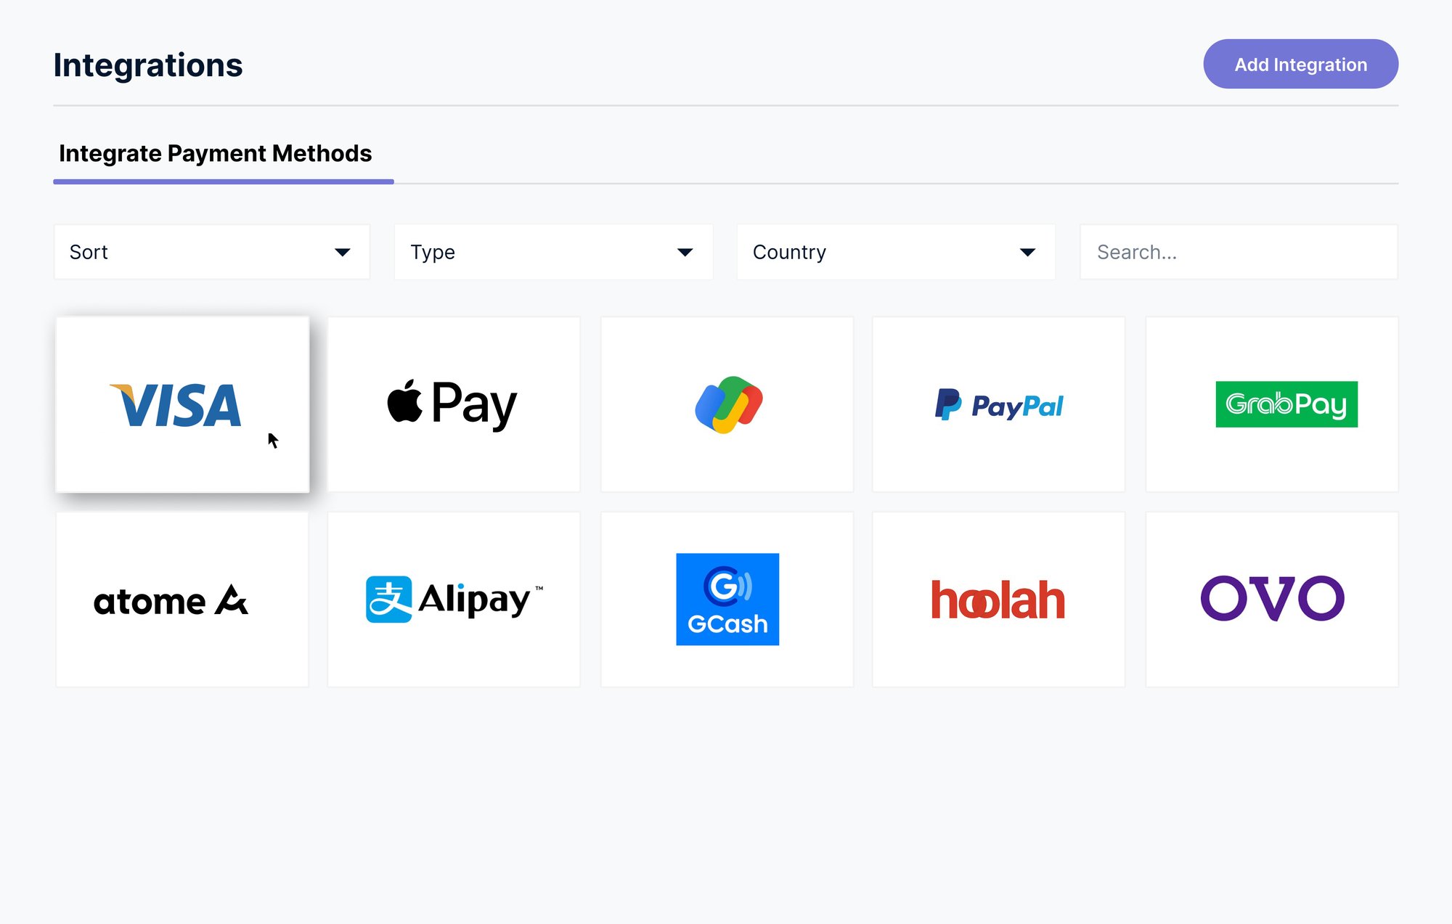Image resolution: width=1452 pixels, height=924 pixels.
Task: Click the Google Pay icon
Action: point(726,402)
